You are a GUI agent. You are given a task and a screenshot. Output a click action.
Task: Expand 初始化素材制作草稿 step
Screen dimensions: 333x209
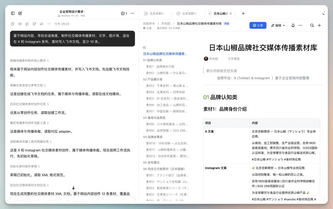[x=25, y=166]
